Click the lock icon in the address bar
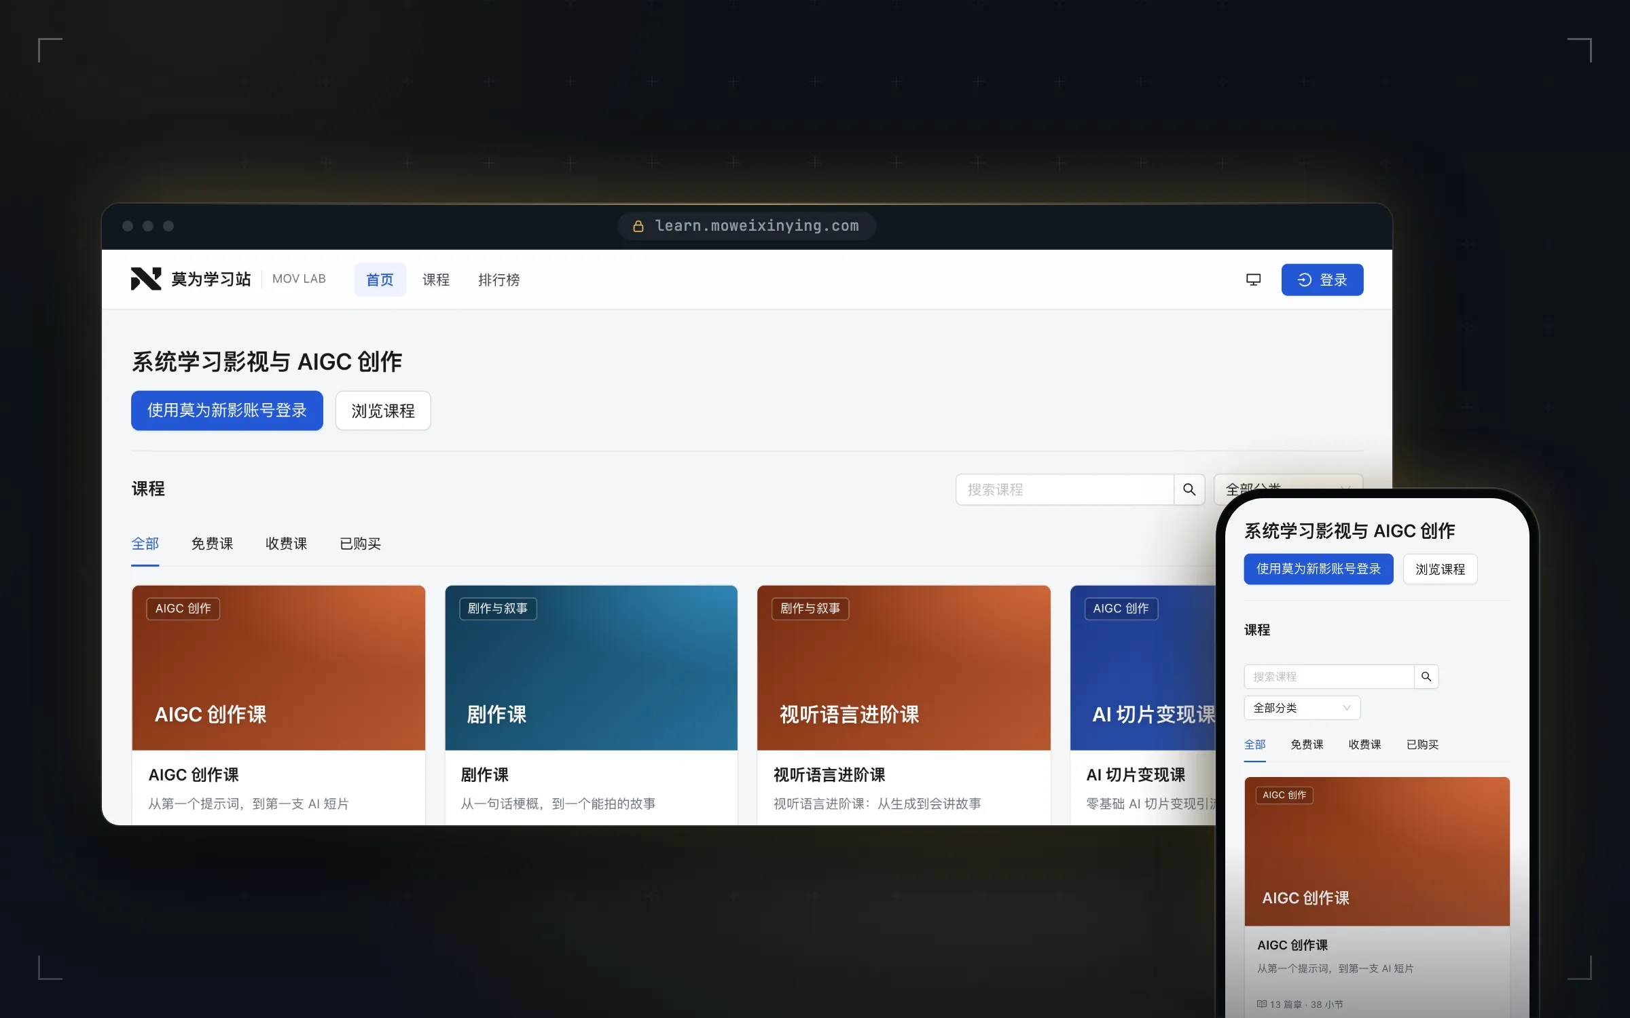Screen dimensions: 1630x1018 click(x=638, y=226)
